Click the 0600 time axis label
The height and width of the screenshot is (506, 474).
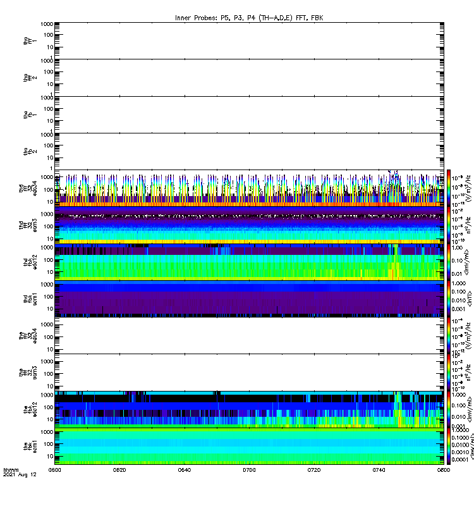point(54,470)
